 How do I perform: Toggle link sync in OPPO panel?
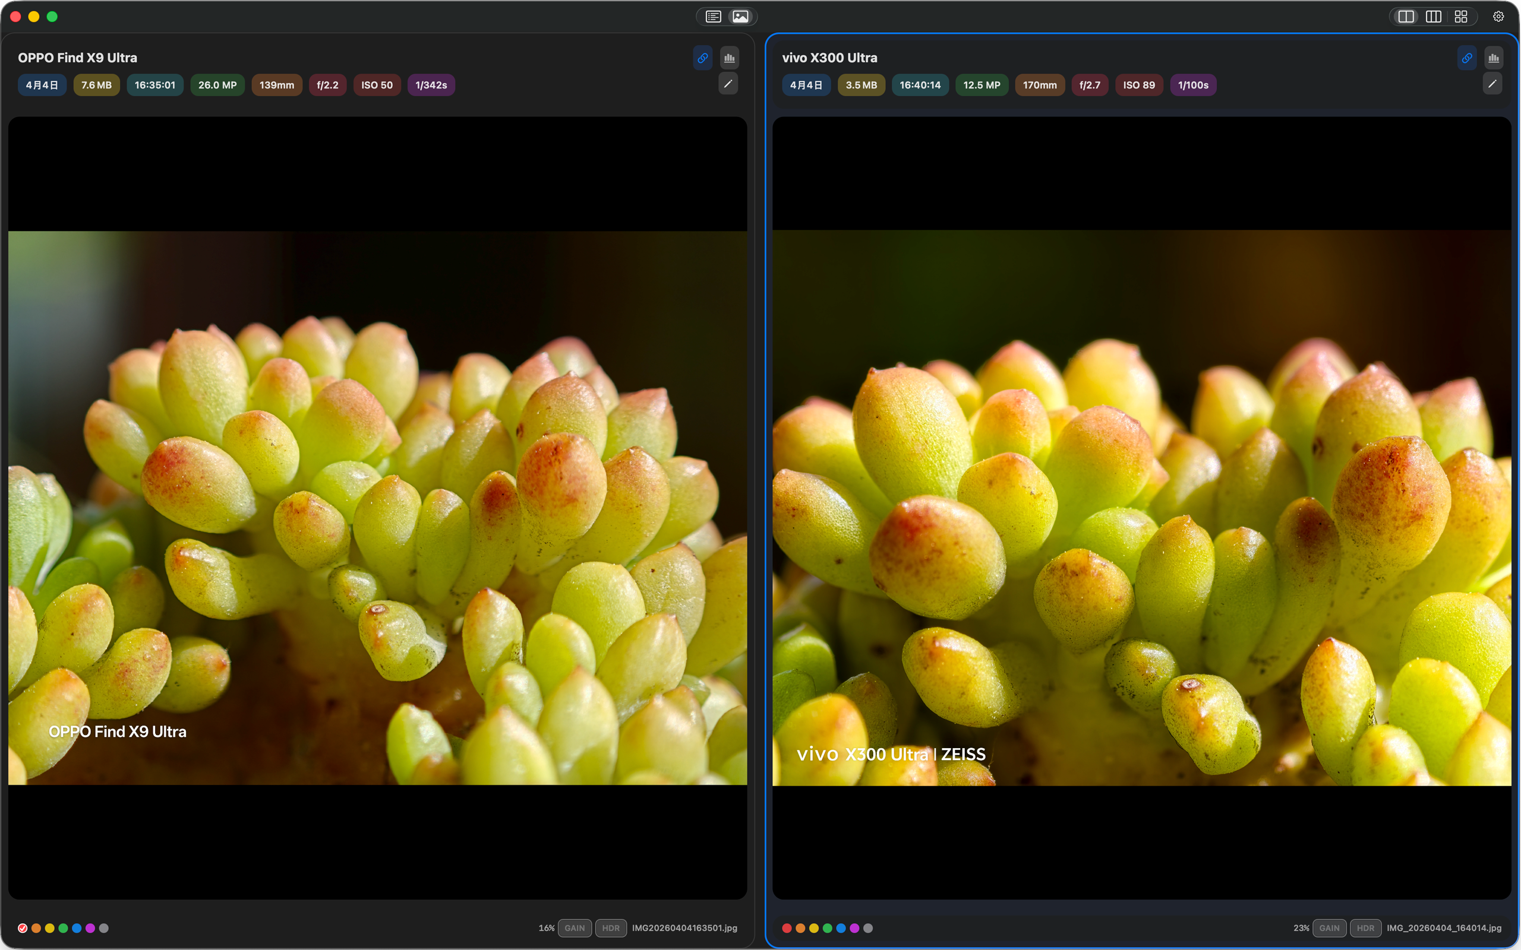tap(703, 58)
